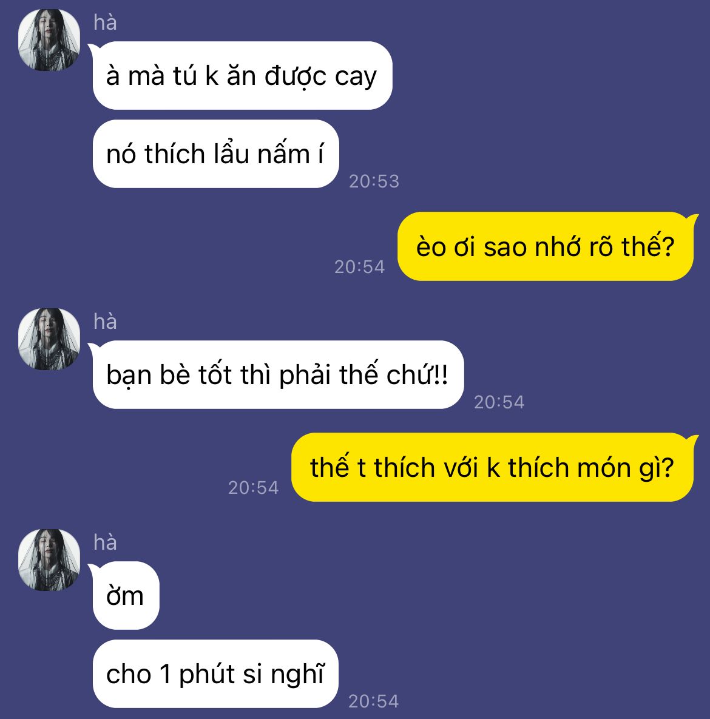
Task: Open hà's avatar beside first message
Action: pos(49,40)
